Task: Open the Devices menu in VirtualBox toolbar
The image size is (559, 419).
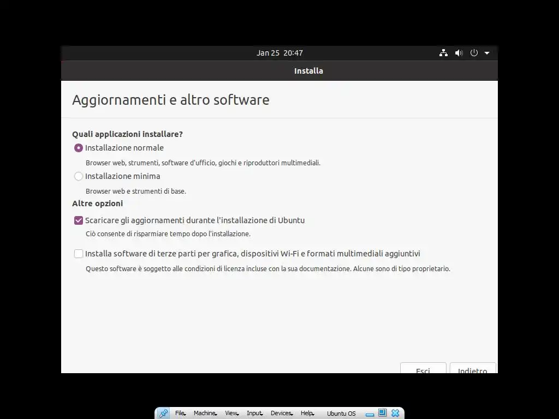Action: click(282, 414)
